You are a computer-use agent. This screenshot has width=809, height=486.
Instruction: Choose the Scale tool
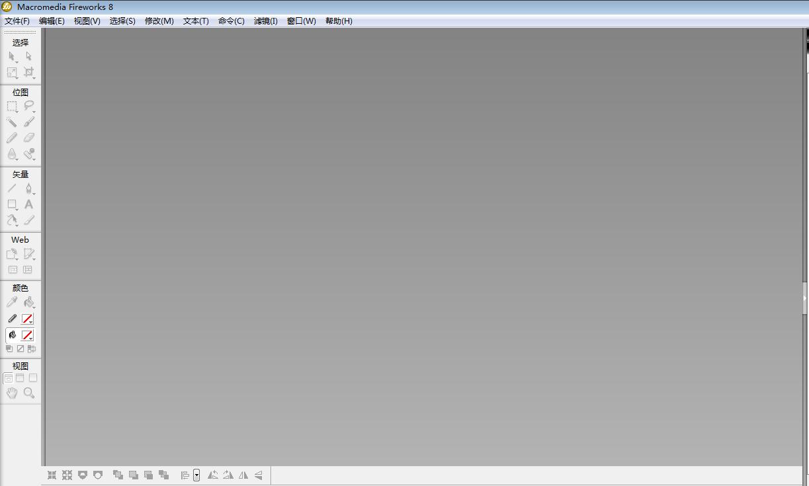13,73
